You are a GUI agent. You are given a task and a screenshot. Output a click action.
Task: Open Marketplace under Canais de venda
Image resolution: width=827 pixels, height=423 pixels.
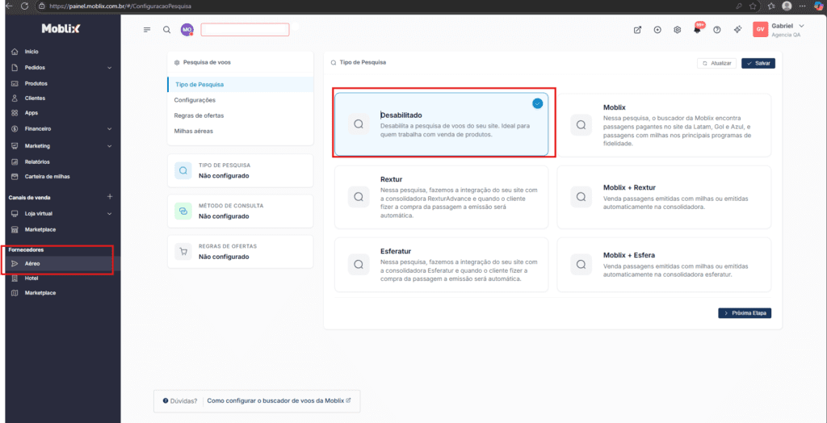(x=40, y=229)
